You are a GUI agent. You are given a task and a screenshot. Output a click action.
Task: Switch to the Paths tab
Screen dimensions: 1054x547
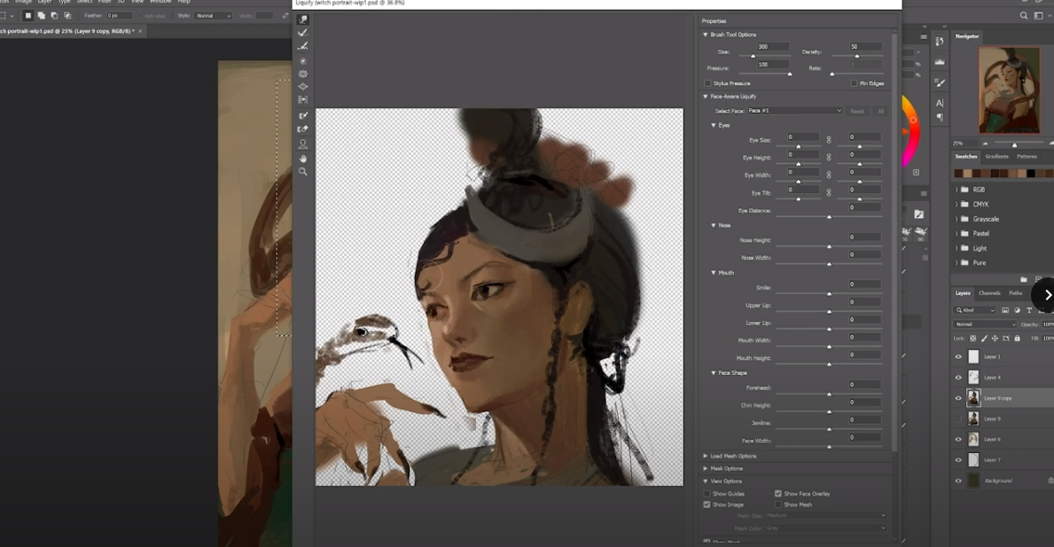pyautogui.click(x=1016, y=293)
